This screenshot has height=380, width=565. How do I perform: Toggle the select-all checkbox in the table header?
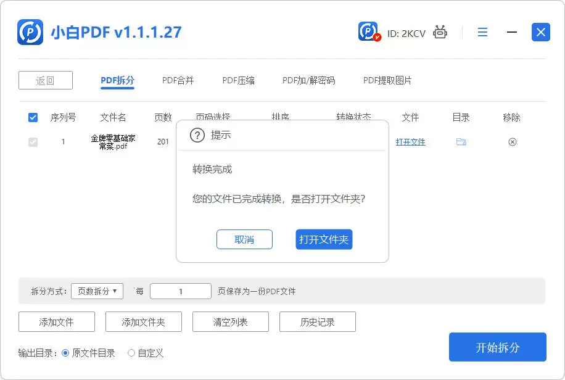(x=33, y=117)
